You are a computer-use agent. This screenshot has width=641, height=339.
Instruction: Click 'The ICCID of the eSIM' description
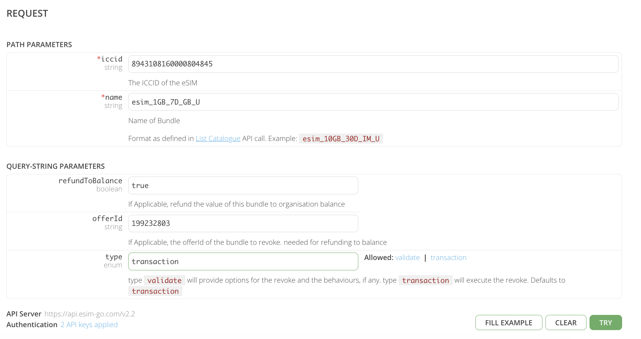[x=163, y=83]
